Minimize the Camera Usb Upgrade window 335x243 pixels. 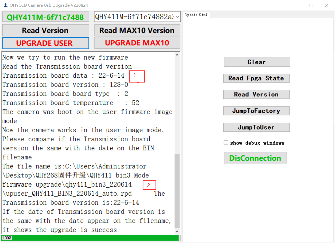pos(295,5)
